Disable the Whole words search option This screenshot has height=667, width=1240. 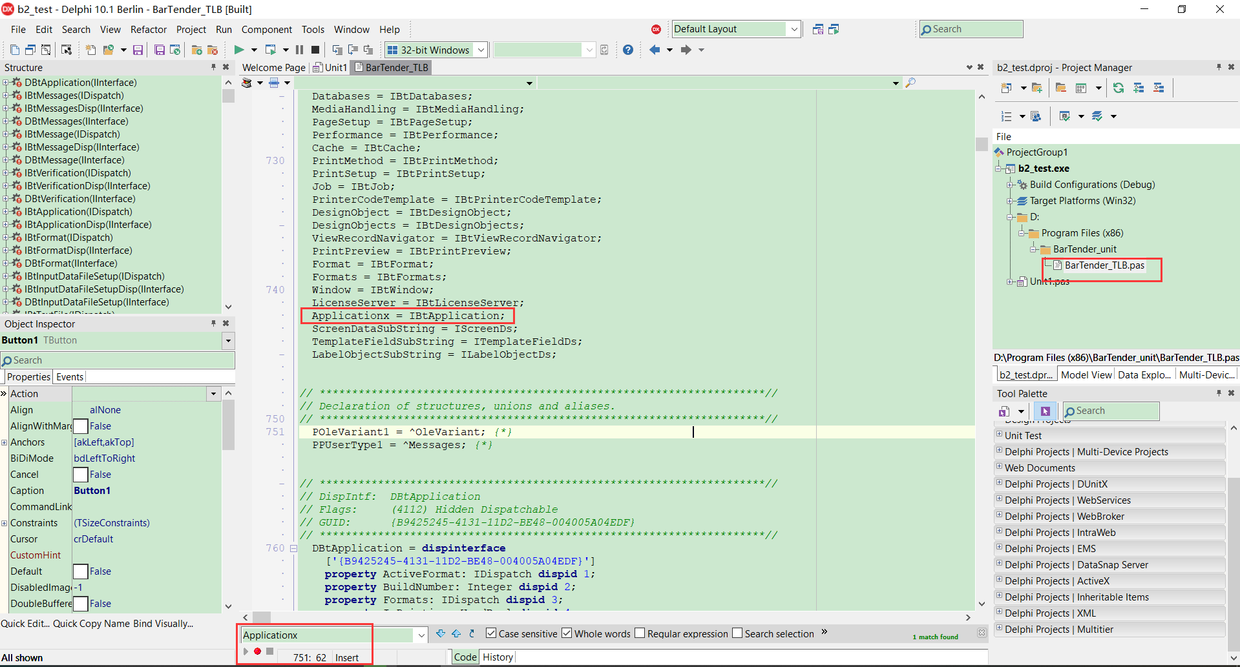567,633
